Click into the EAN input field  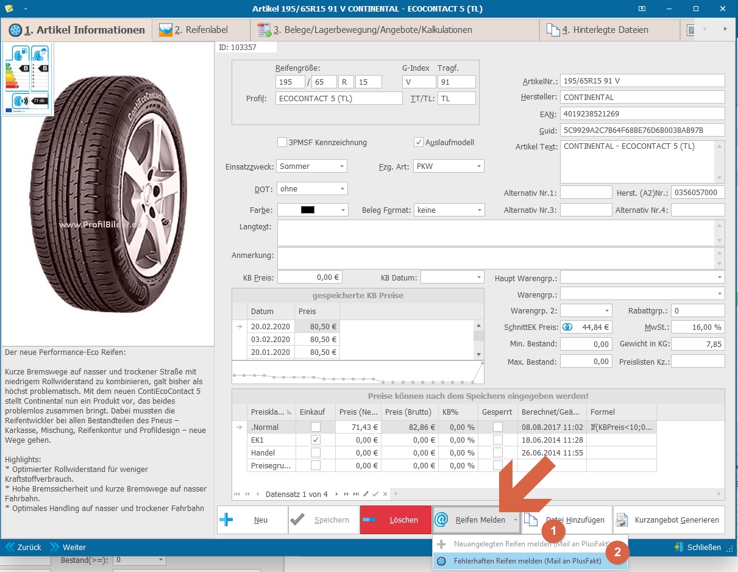642,114
